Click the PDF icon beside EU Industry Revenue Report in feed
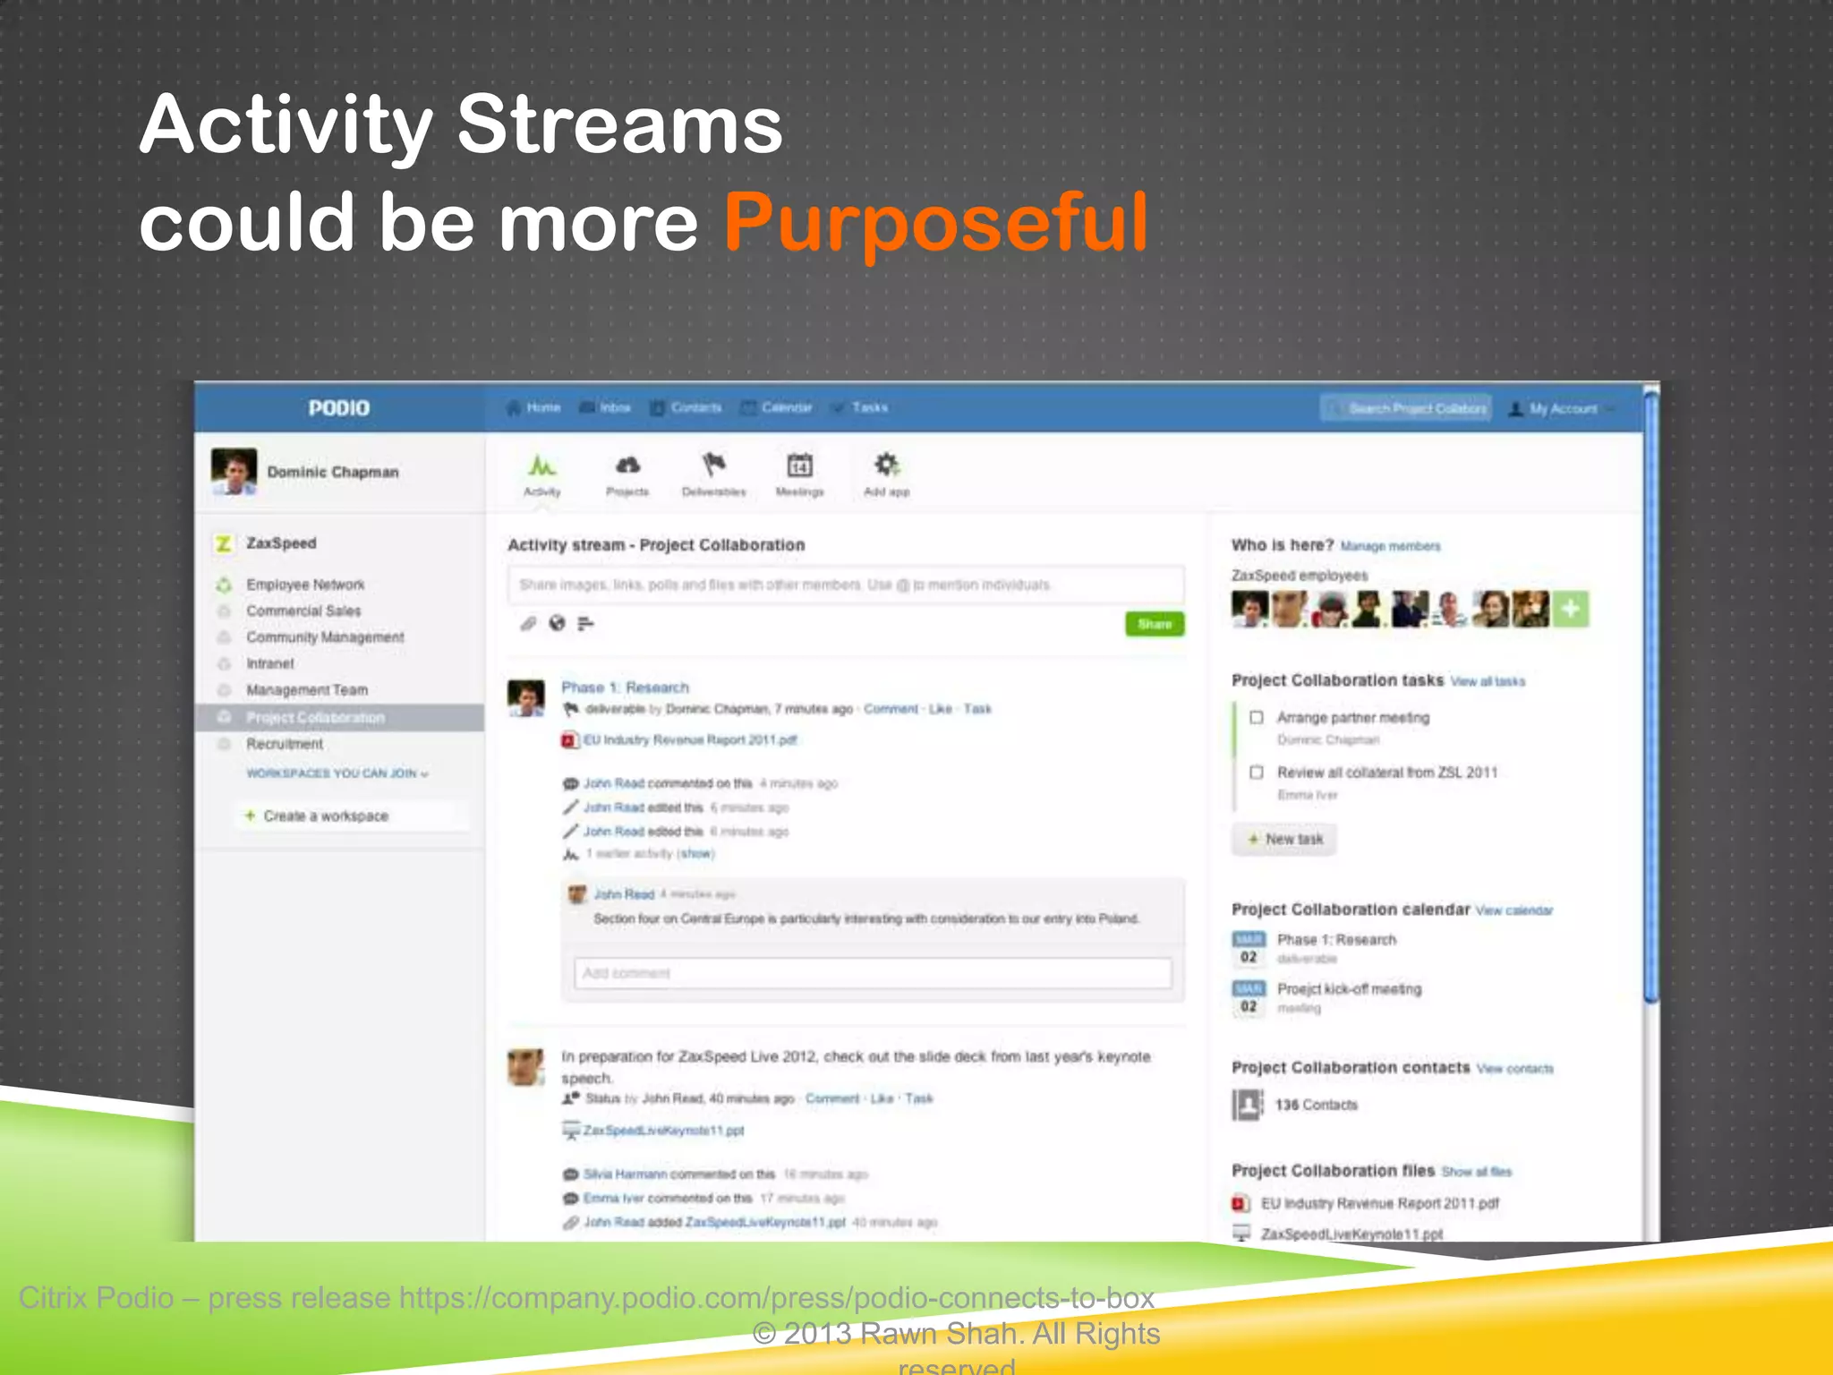The height and width of the screenshot is (1375, 1833). (x=568, y=740)
